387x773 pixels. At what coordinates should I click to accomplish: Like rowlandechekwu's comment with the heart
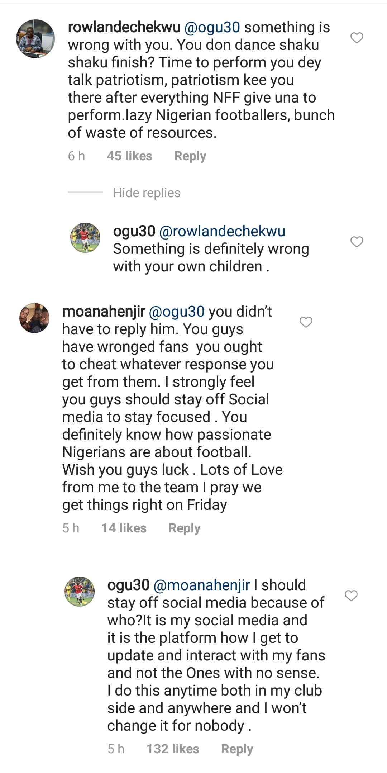(357, 38)
